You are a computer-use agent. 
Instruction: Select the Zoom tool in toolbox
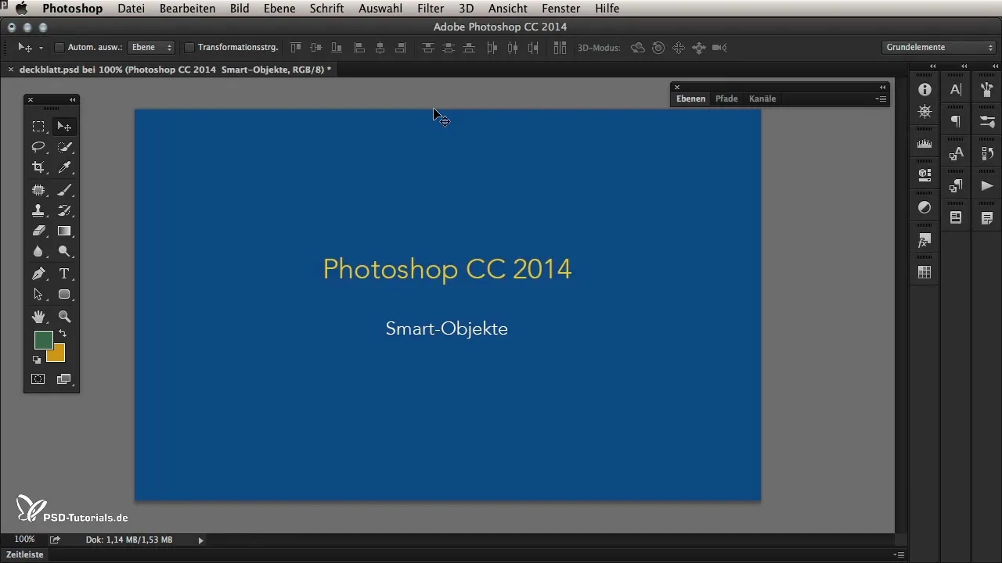pos(64,317)
